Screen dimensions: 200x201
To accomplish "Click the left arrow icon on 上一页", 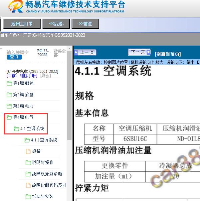I will tap(76, 52).
